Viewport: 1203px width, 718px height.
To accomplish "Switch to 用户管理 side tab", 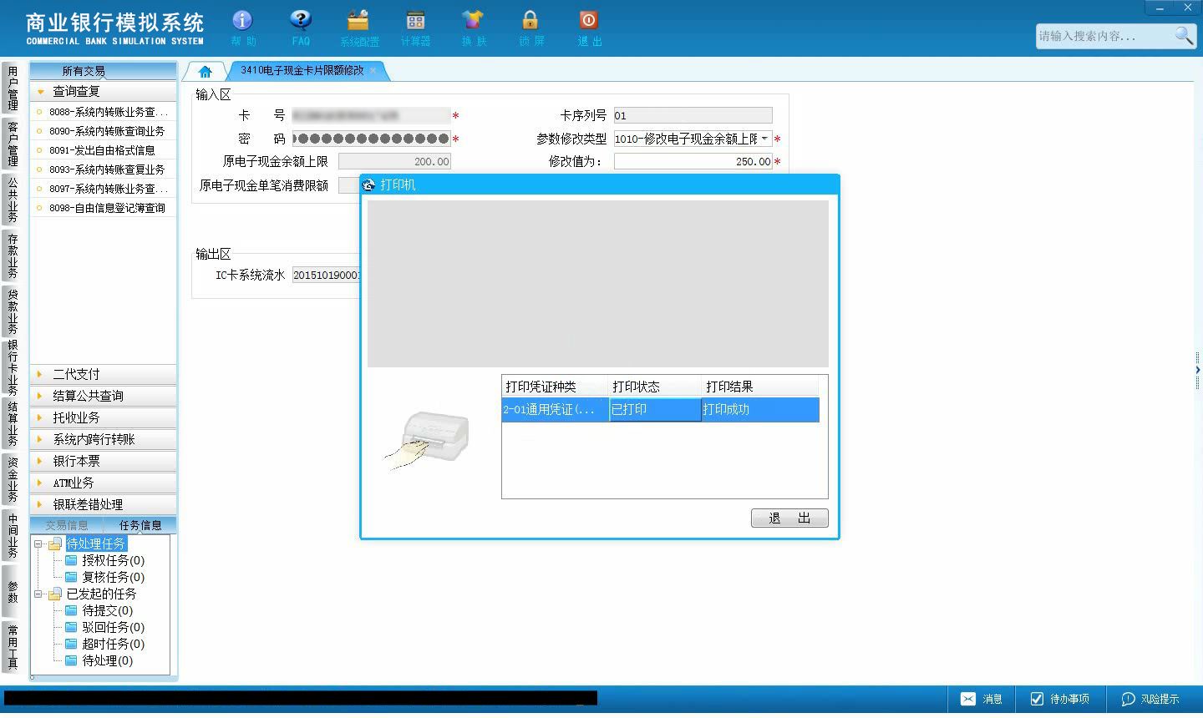I will click(x=12, y=88).
